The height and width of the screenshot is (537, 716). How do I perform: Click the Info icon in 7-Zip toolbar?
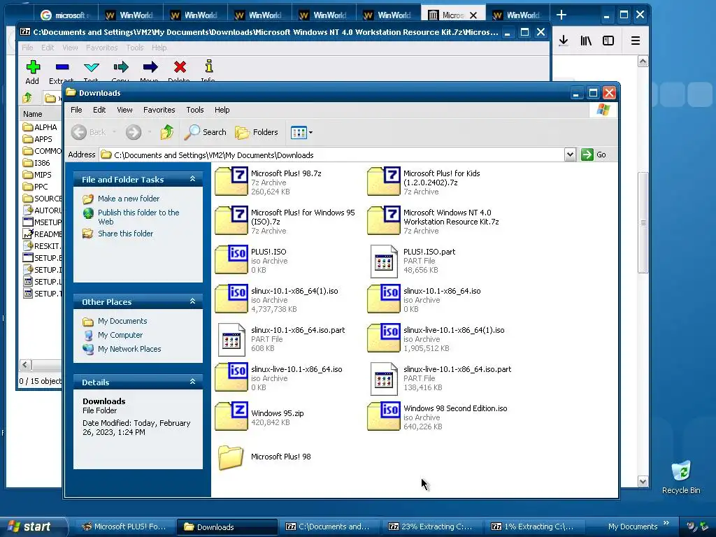208,66
